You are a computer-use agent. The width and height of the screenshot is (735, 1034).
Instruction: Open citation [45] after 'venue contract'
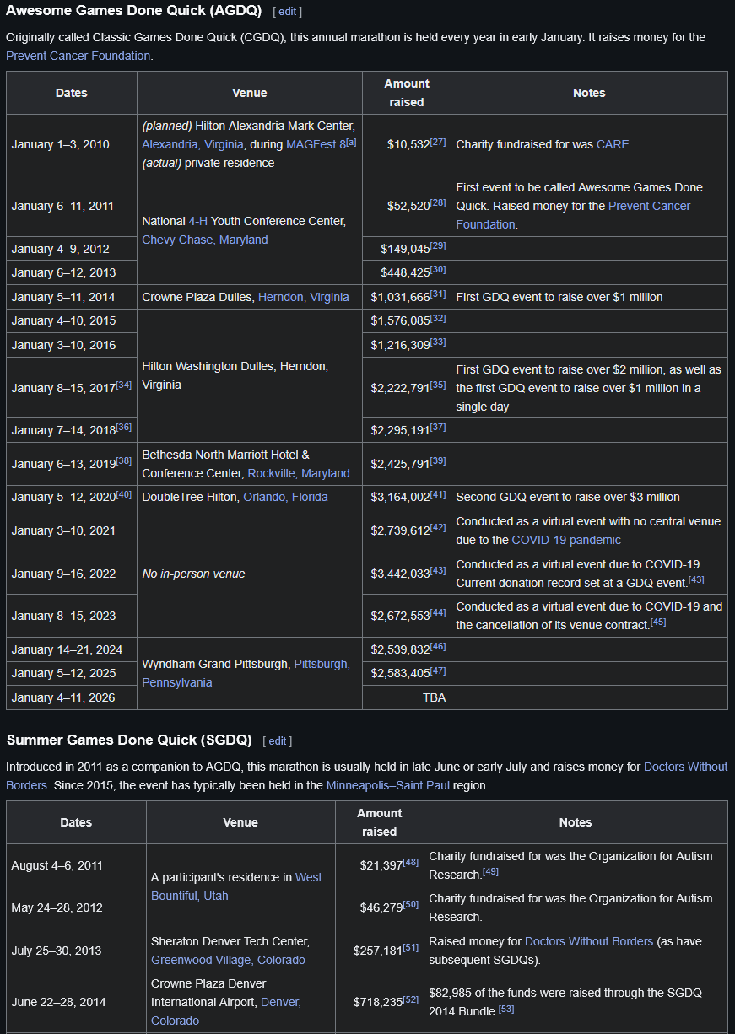[x=658, y=622]
